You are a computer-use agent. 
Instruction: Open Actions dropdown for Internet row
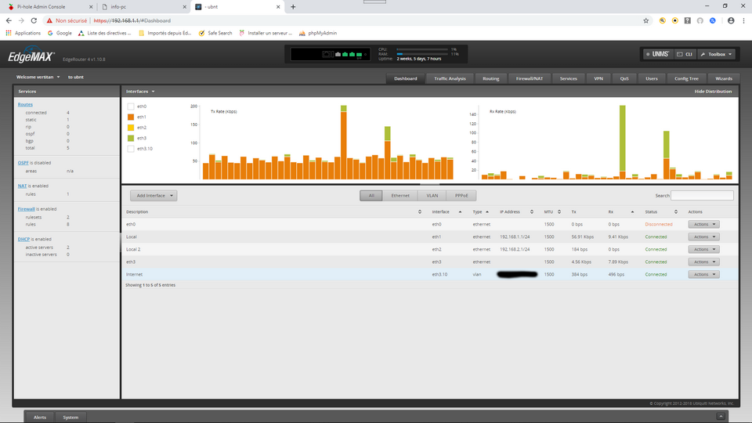point(703,274)
